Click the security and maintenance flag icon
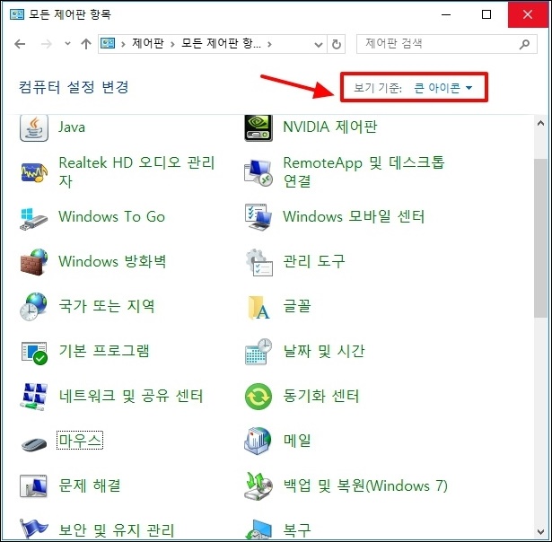552x542 pixels. 34,529
